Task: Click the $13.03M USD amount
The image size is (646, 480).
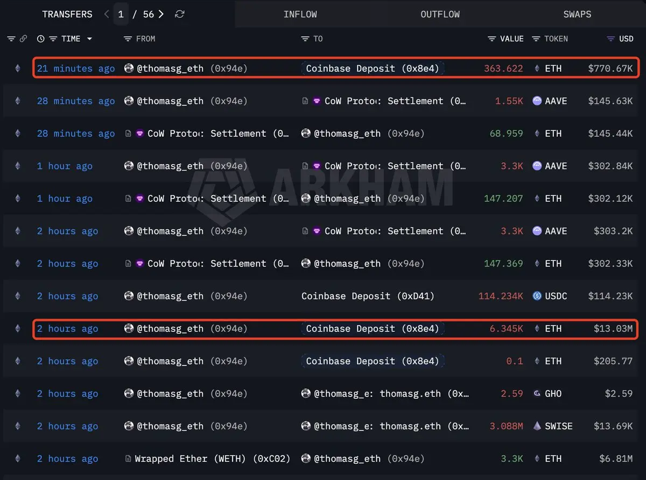Action: pyautogui.click(x=613, y=328)
